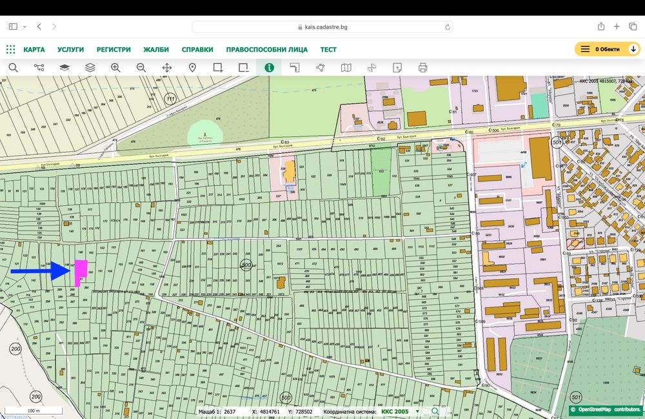
Task: Select the polygon vertices drawing tool
Action: 321,68
